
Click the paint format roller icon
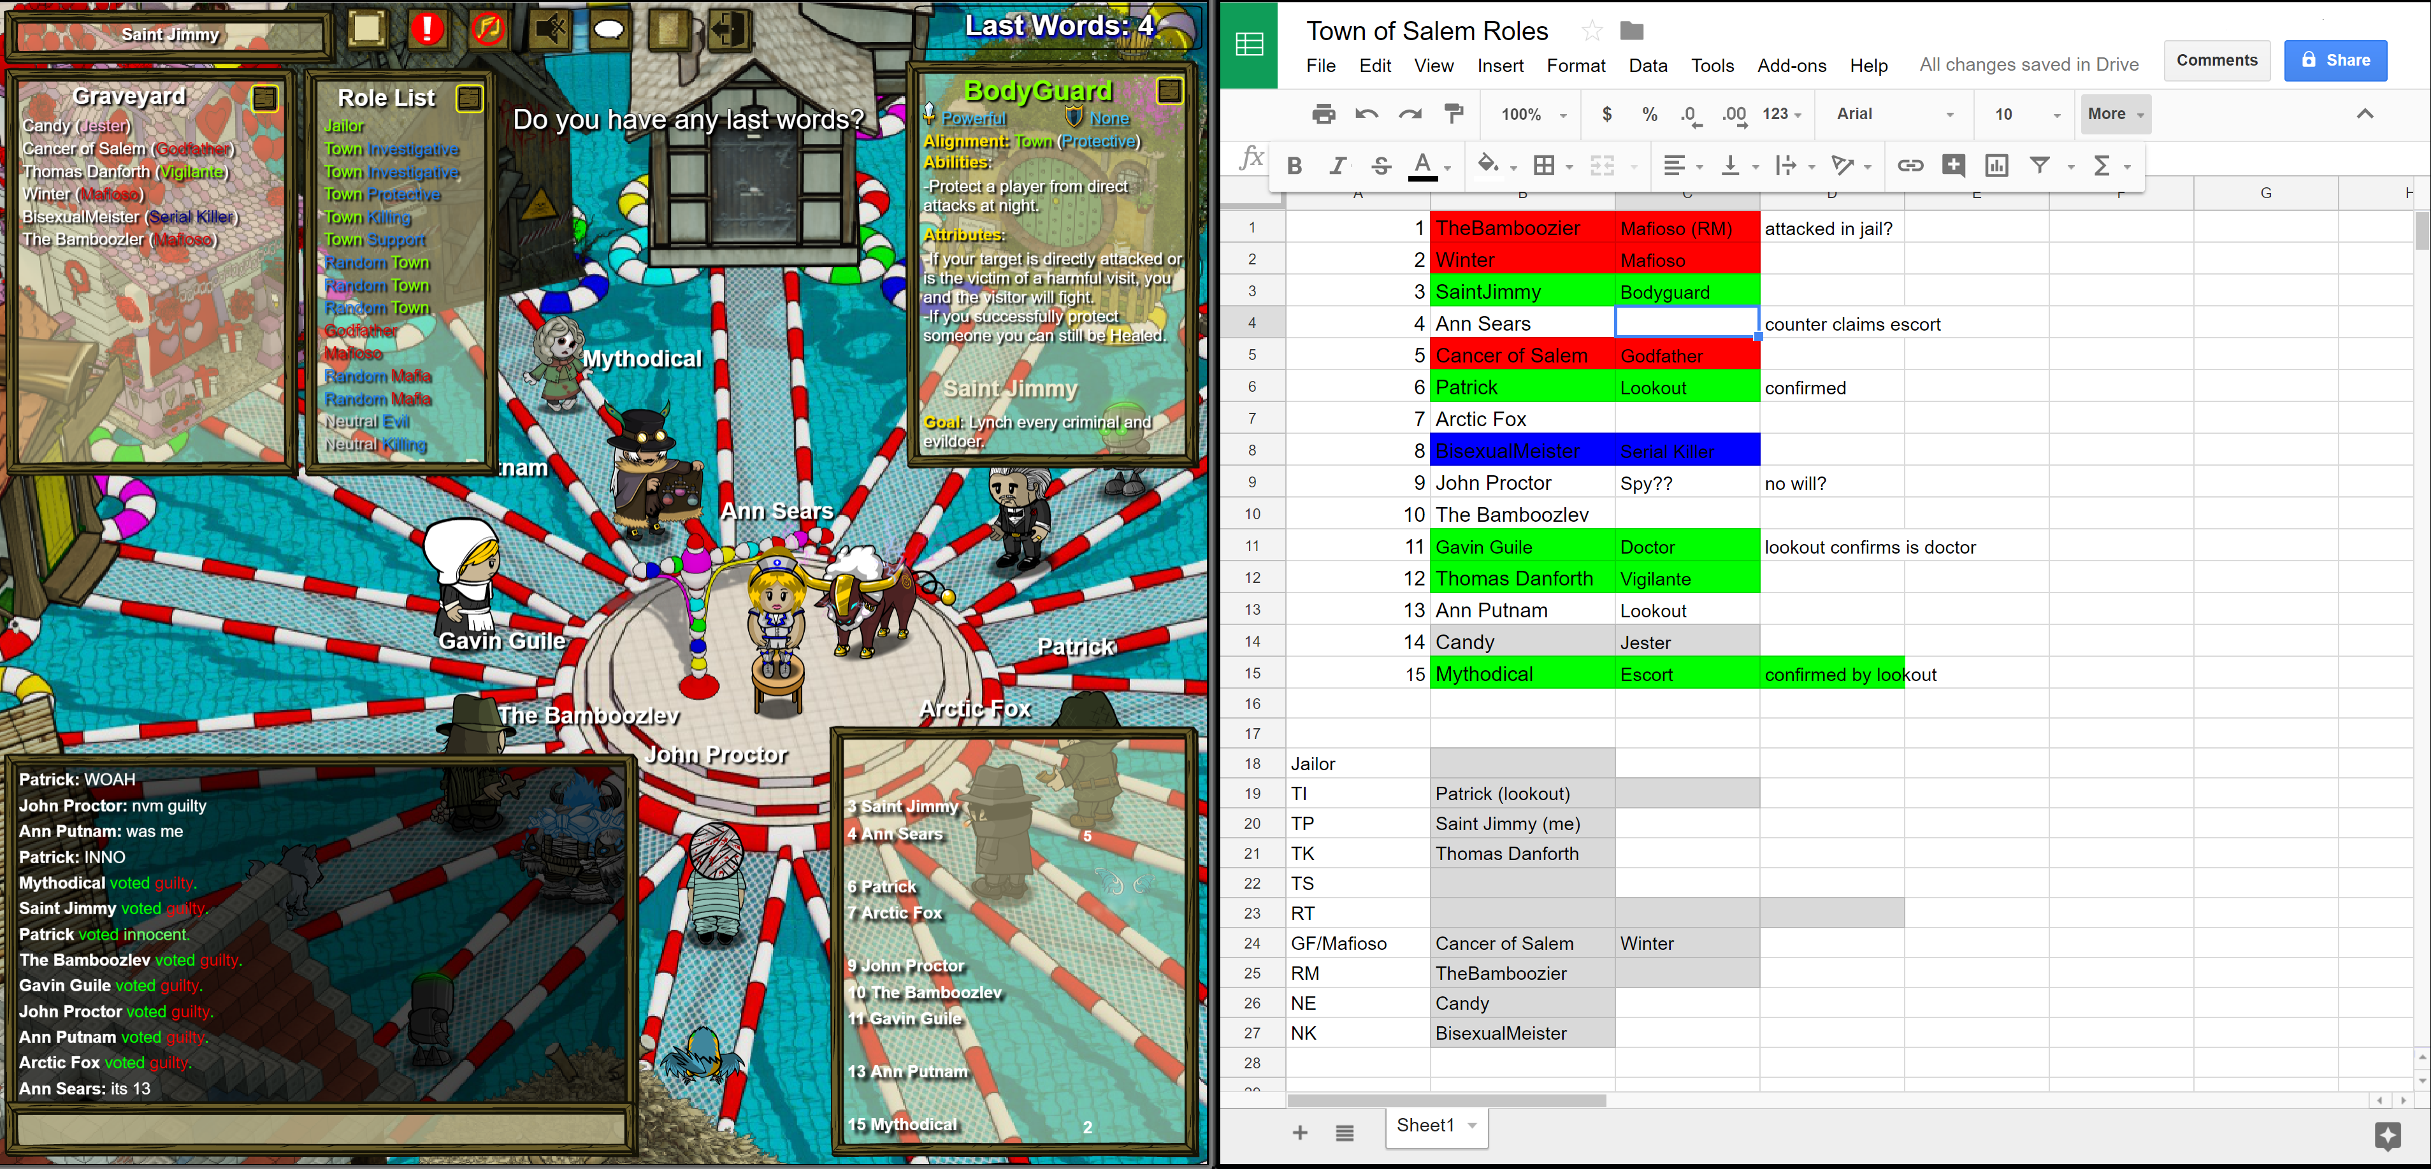pyautogui.click(x=1454, y=114)
